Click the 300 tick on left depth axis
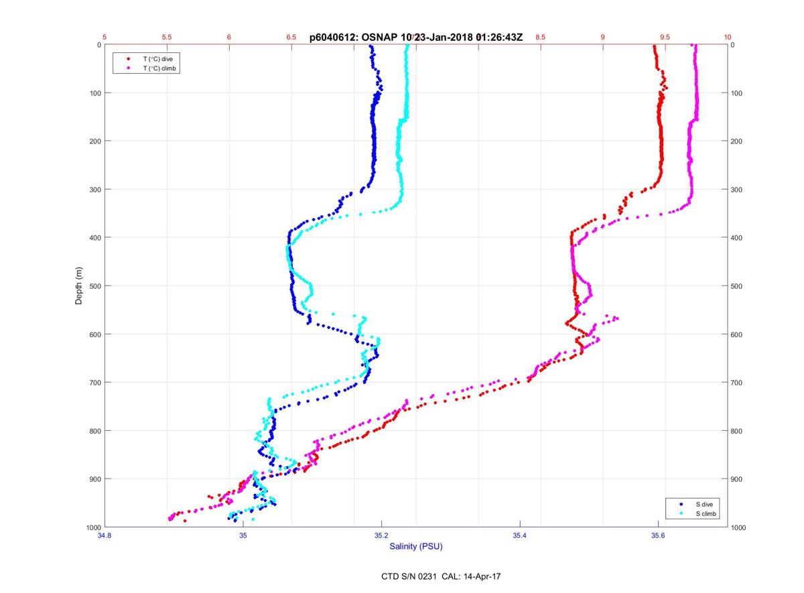 click(x=95, y=190)
